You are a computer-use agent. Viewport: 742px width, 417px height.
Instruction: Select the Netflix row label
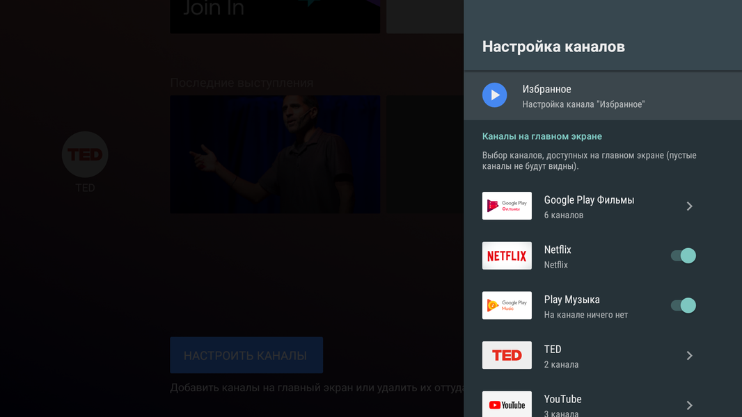tap(558, 250)
